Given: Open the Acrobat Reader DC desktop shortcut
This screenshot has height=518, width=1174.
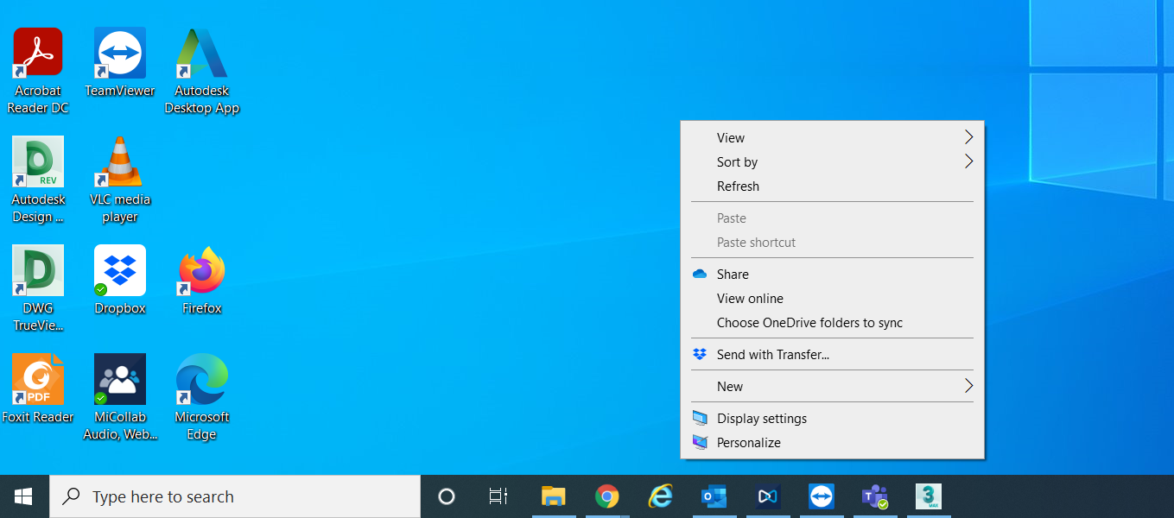Looking at the screenshot, I should (37, 71).
